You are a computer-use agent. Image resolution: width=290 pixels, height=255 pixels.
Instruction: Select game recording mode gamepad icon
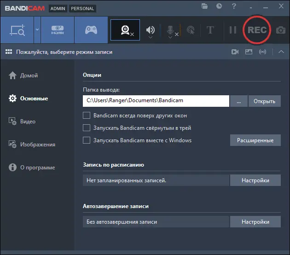click(91, 30)
